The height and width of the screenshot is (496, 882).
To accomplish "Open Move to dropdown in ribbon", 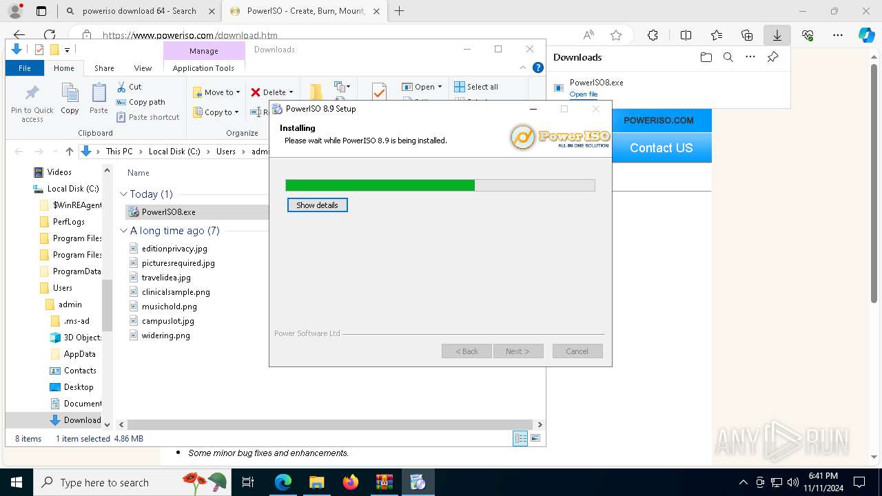I will click(x=216, y=92).
